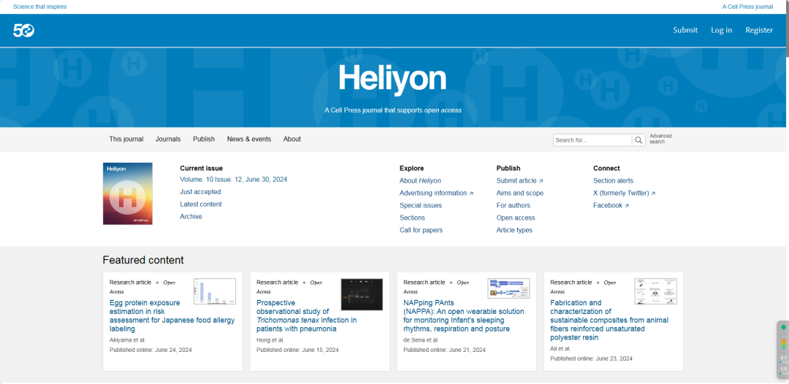Click Published online: June 21, 2024 text

tap(444, 350)
